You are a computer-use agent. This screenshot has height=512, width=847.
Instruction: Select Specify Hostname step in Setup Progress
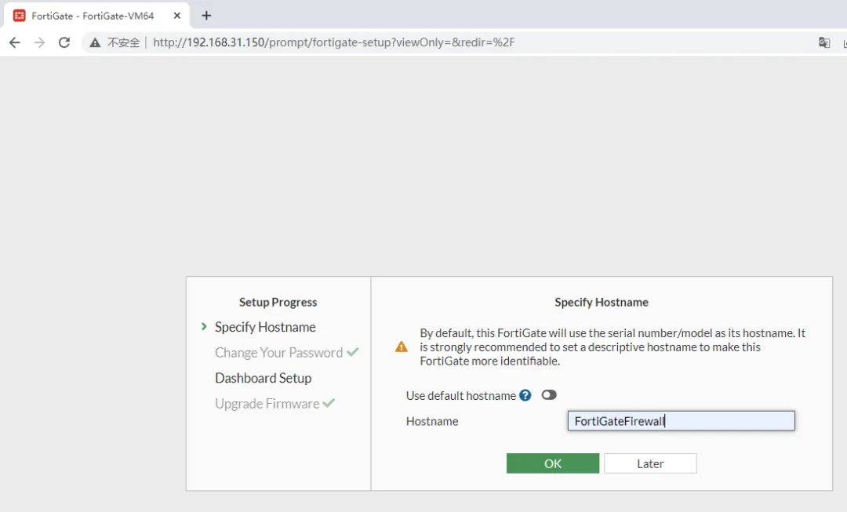click(265, 327)
